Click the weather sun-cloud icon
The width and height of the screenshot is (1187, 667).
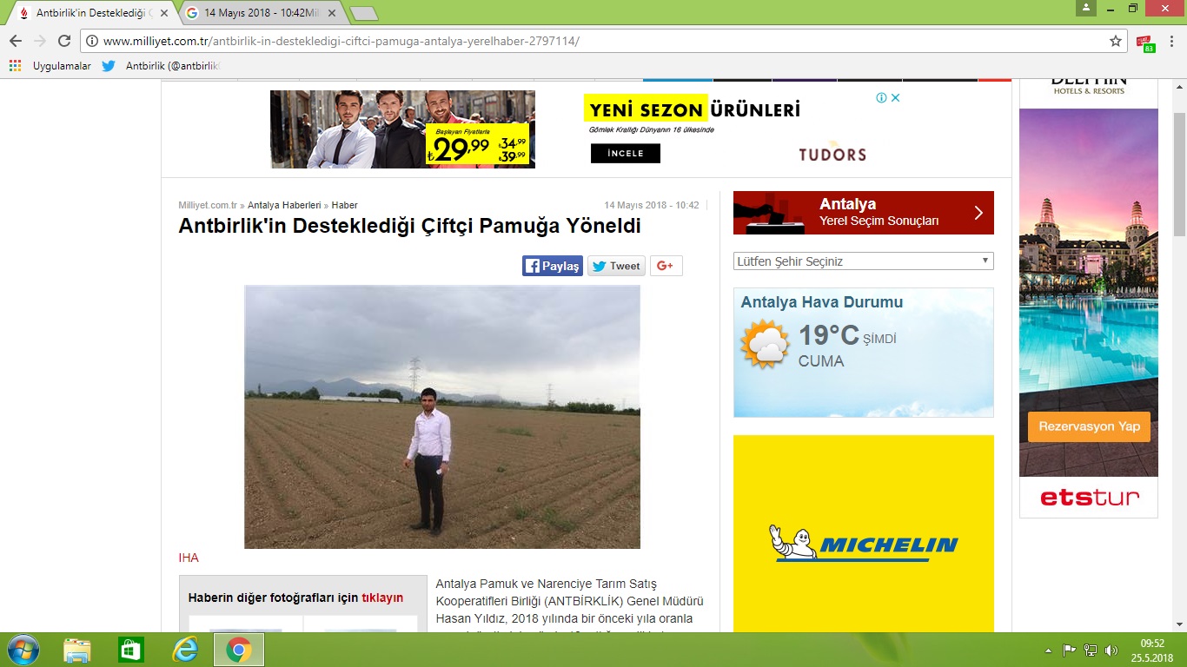click(x=765, y=344)
